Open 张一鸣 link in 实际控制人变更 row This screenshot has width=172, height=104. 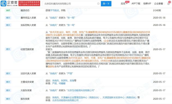71,25
